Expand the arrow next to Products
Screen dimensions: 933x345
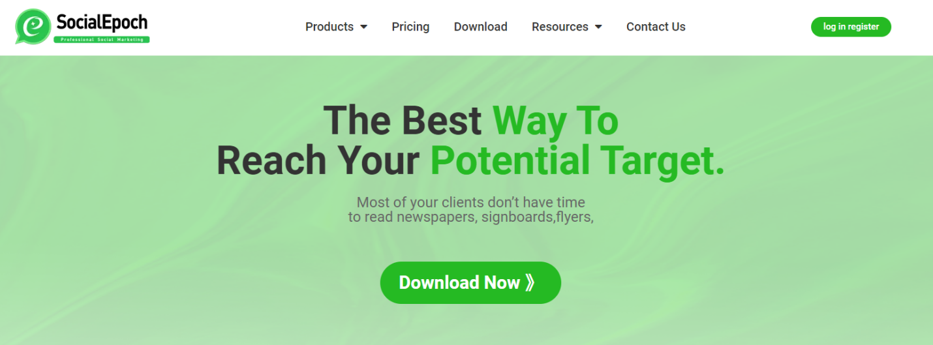click(363, 27)
